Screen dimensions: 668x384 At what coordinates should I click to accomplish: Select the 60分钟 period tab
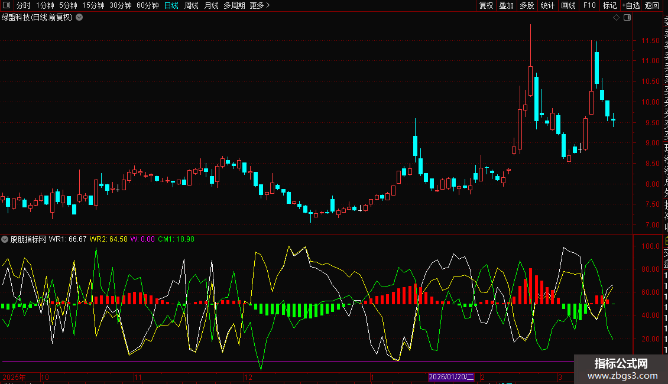coord(147,5)
